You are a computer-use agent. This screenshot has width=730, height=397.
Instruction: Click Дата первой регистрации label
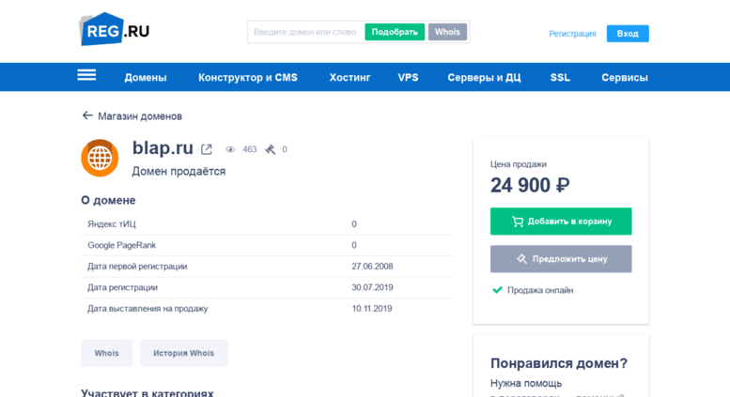point(137,267)
